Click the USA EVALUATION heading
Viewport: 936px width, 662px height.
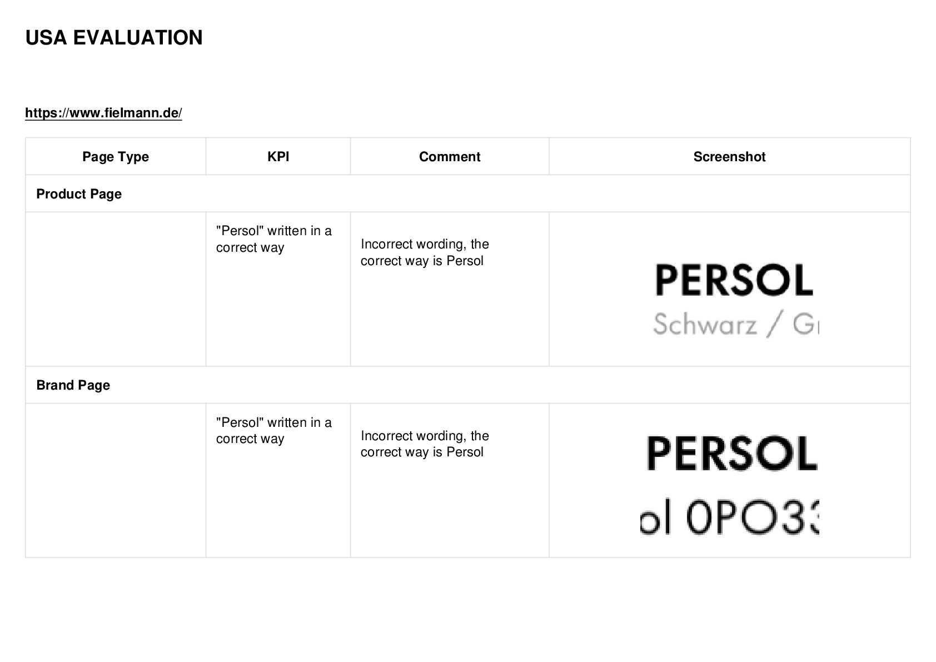click(x=114, y=38)
